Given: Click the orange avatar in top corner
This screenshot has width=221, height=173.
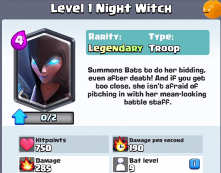Looking at the screenshot, I should click(211, 10).
